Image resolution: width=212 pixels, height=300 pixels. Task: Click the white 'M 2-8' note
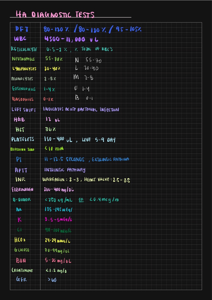[83, 77]
